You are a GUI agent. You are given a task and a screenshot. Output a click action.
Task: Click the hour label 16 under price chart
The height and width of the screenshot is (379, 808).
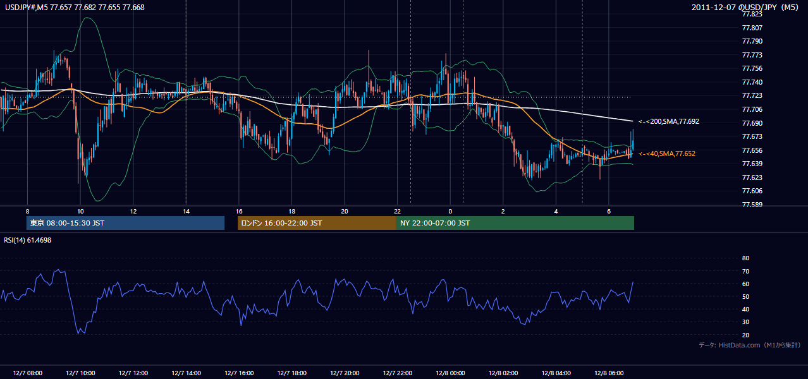[239, 211]
